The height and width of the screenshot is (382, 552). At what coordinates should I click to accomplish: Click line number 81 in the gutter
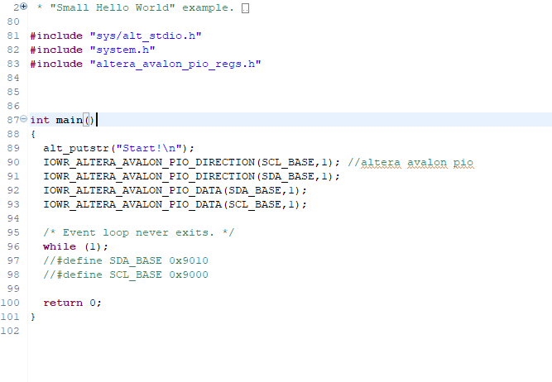click(x=13, y=36)
